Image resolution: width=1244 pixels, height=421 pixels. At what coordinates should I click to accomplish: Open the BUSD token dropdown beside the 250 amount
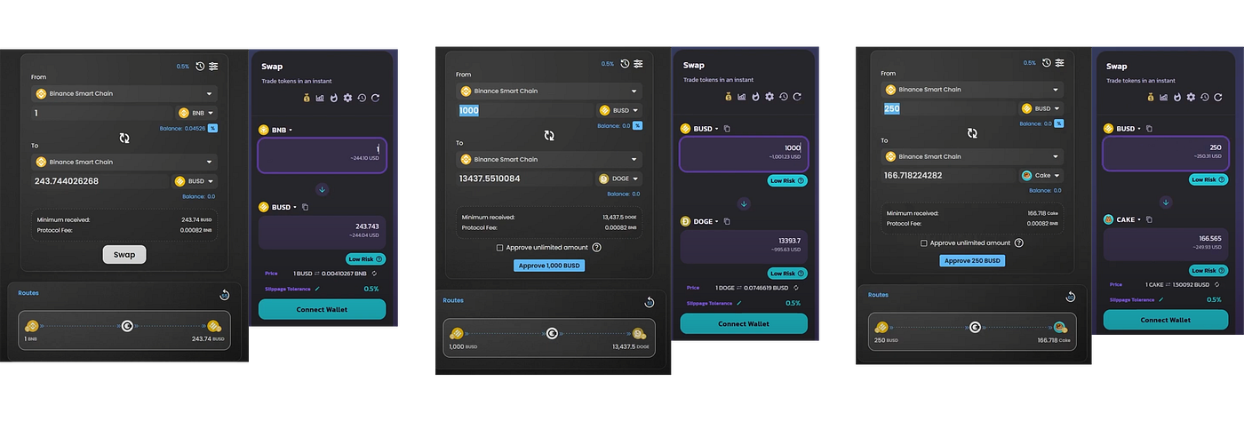point(1042,108)
